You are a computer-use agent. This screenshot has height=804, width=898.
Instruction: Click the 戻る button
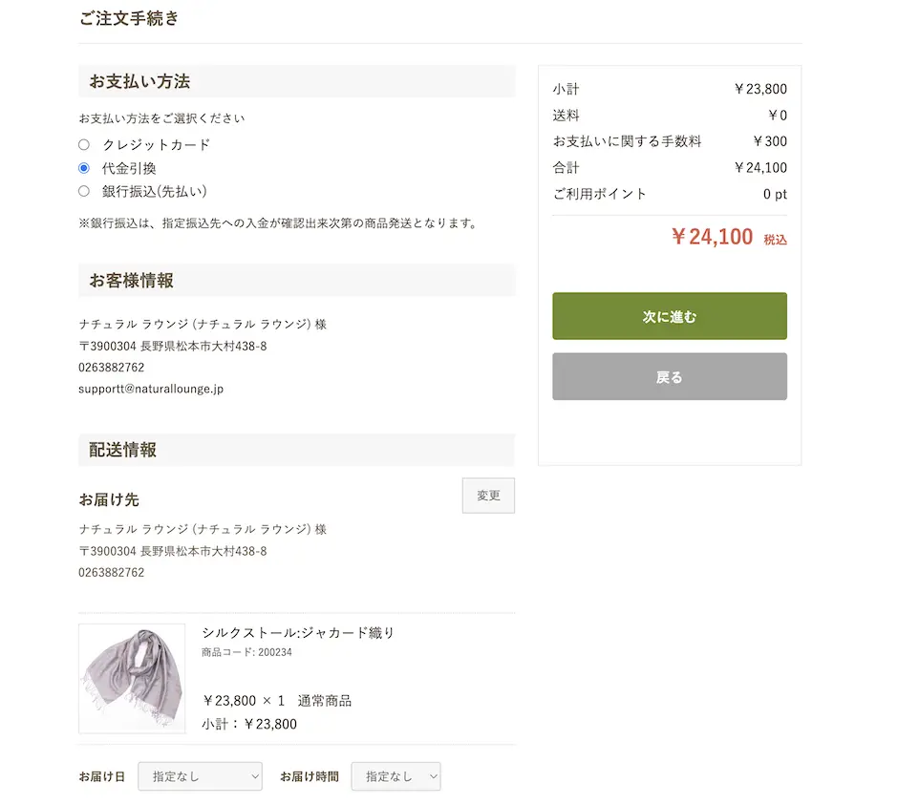point(669,376)
